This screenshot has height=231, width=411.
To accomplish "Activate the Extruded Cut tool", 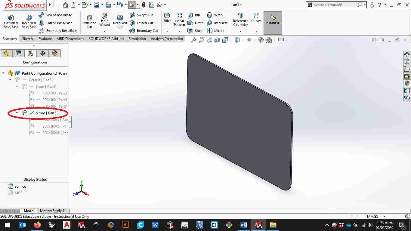I will pyautogui.click(x=89, y=21).
